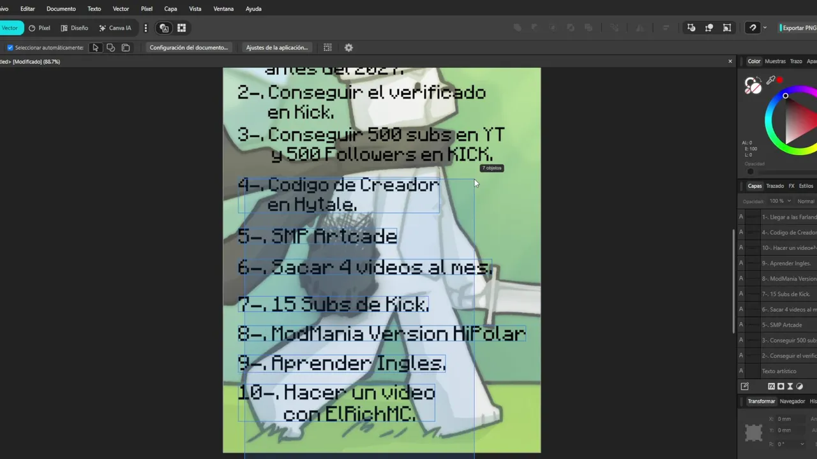Open the three-dot studio options menu
817x459 pixels.
[x=146, y=28]
